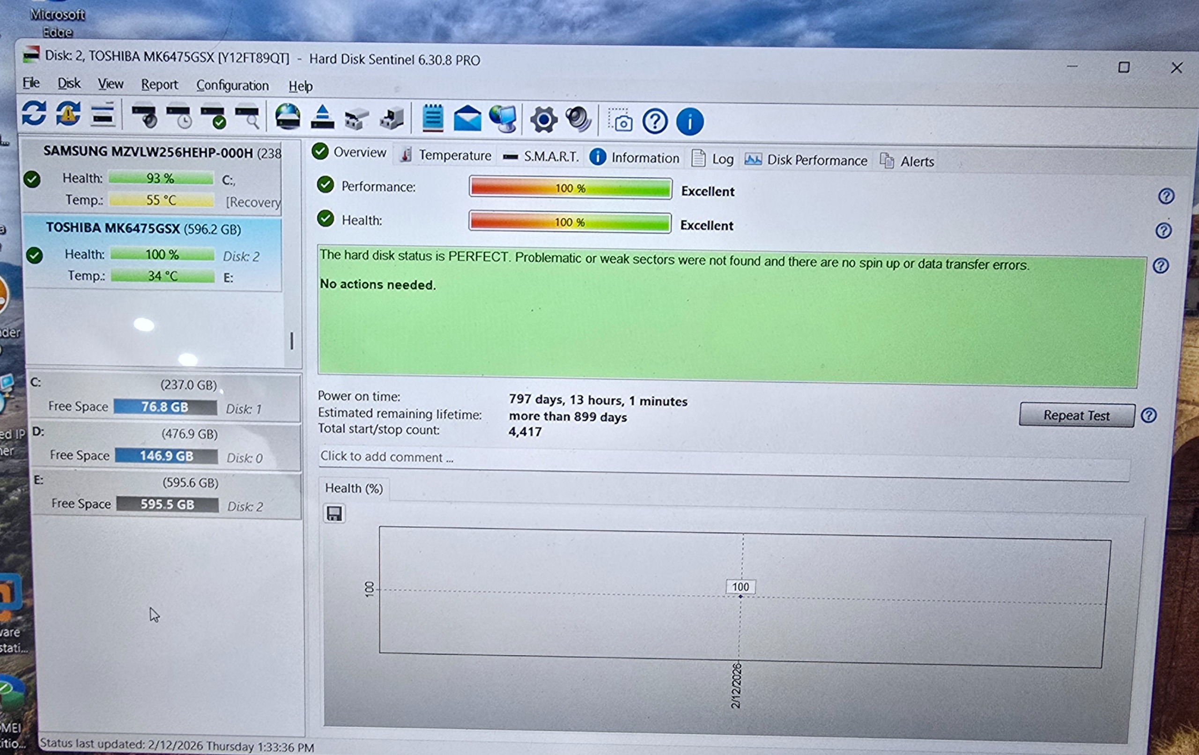Click the refresh icon with warning triangle
Viewport: 1199px width, 755px height.
click(x=68, y=113)
